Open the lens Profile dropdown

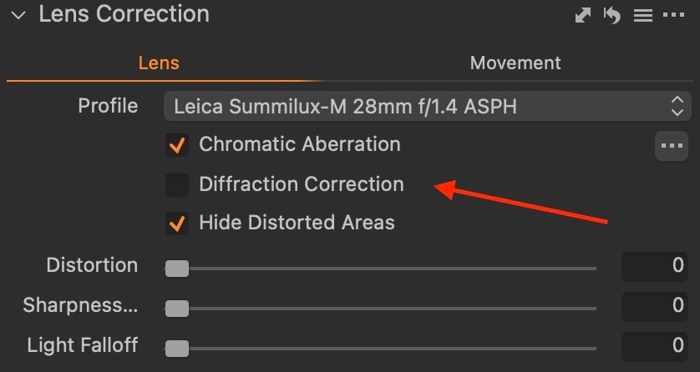pos(418,106)
